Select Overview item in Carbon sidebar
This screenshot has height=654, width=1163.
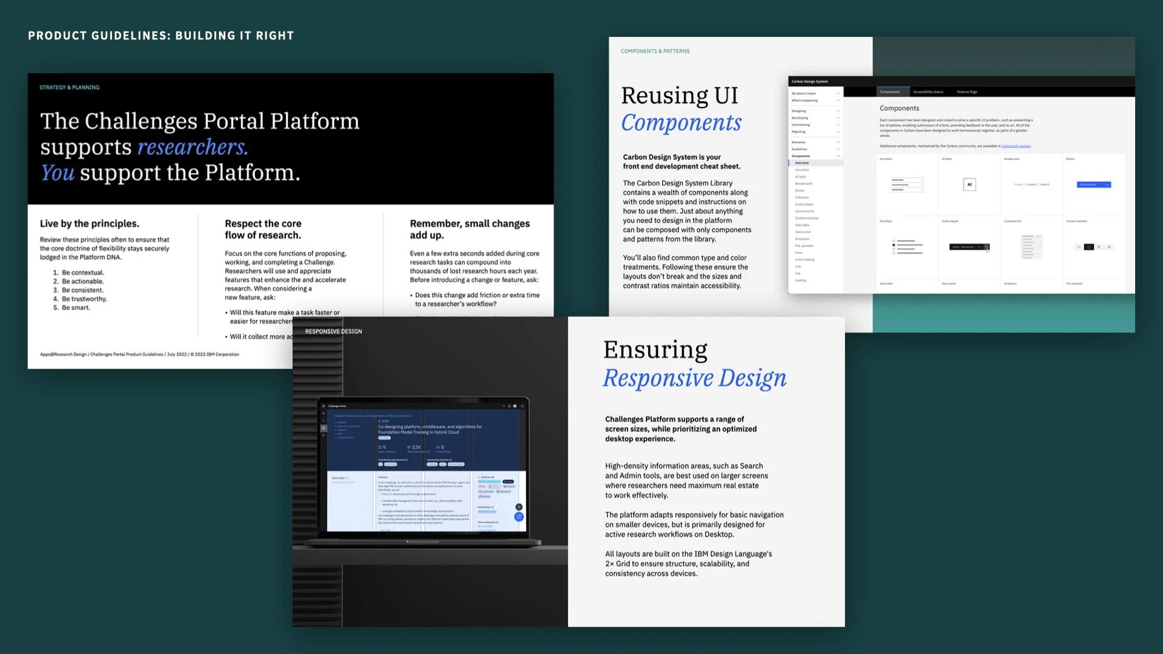802,163
